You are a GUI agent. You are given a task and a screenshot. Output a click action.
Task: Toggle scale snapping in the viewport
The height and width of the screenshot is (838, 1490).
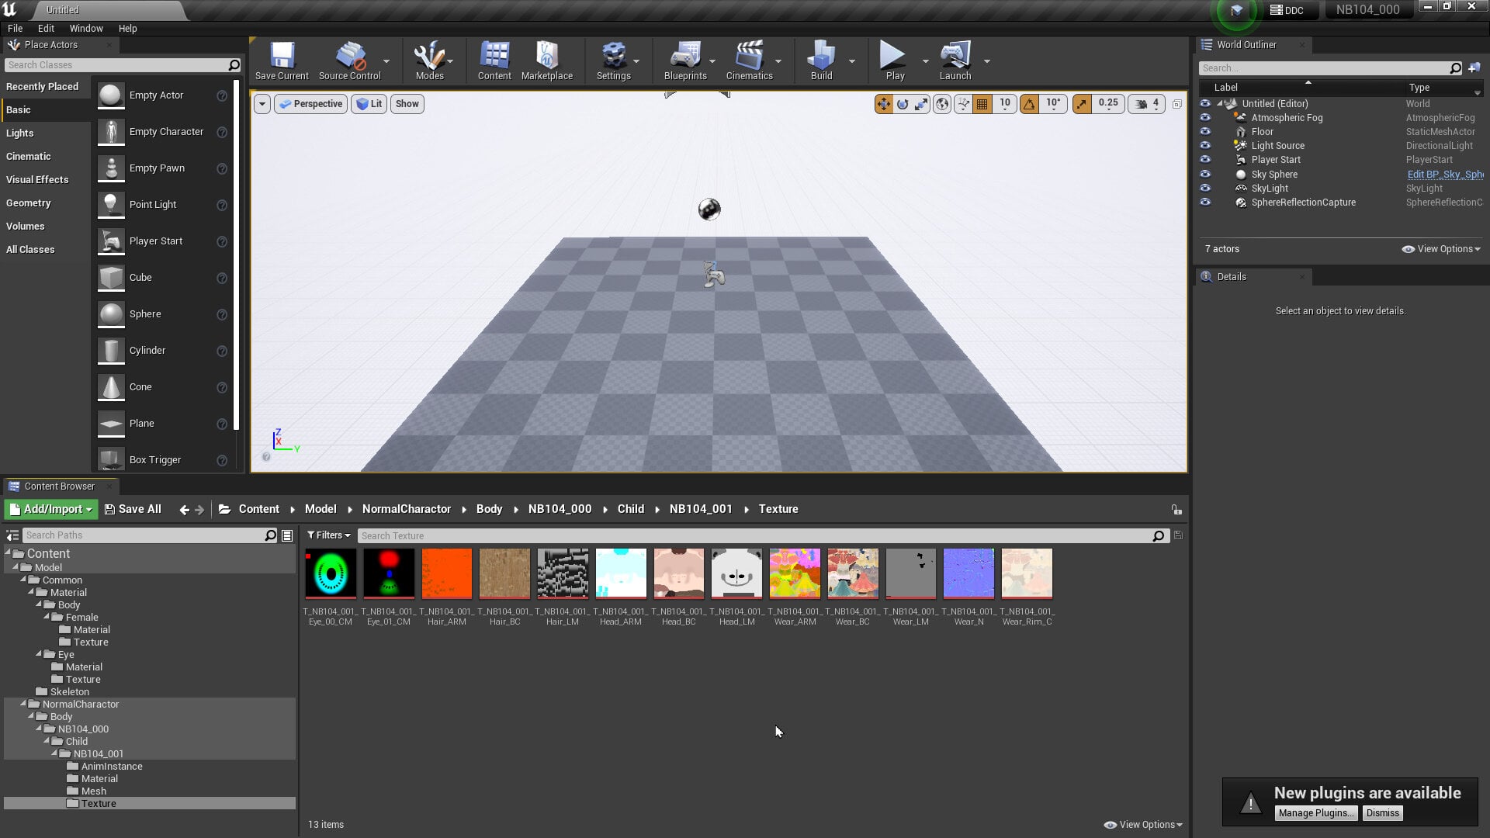1082,104
